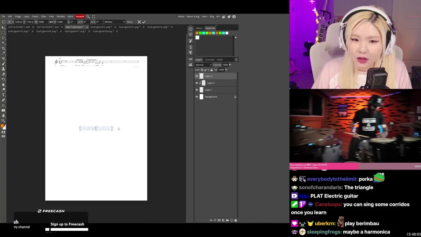Open the CSS panel

(190, 59)
